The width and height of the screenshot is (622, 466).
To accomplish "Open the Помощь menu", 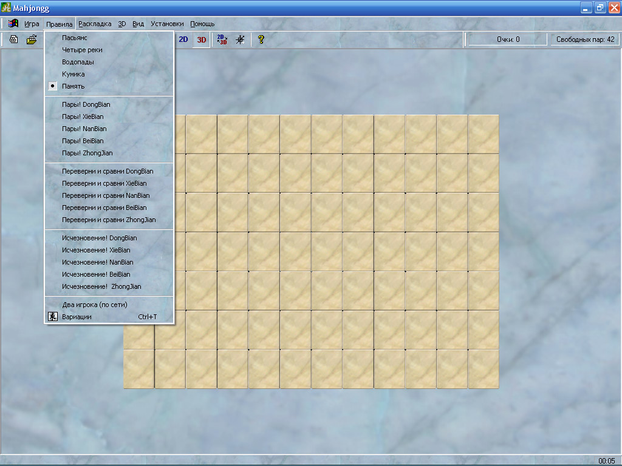I will [x=202, y=24].
